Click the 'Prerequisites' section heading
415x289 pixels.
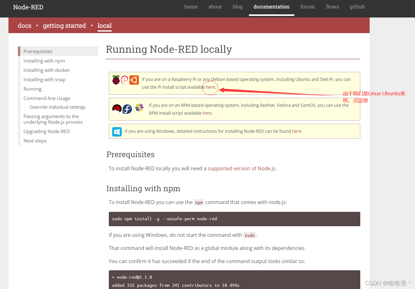pyautogui.click(x=130, y=154)
